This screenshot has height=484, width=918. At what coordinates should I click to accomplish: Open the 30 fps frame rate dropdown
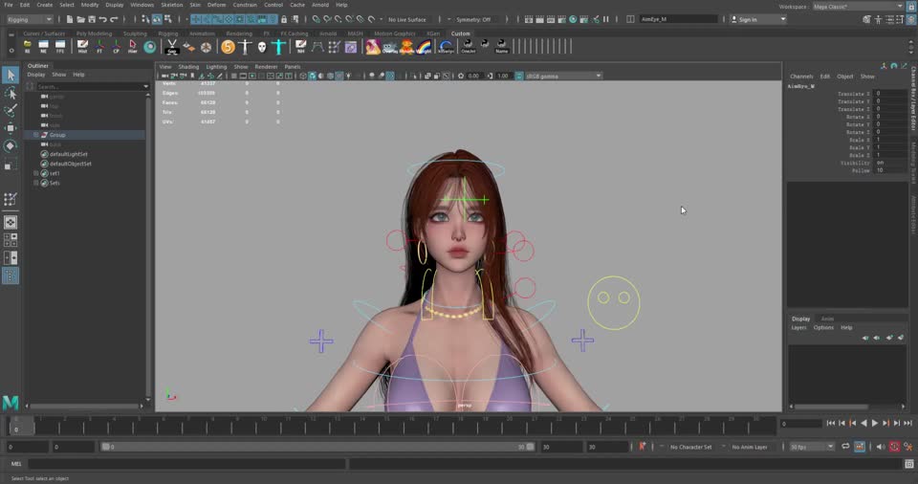(812, 447)
